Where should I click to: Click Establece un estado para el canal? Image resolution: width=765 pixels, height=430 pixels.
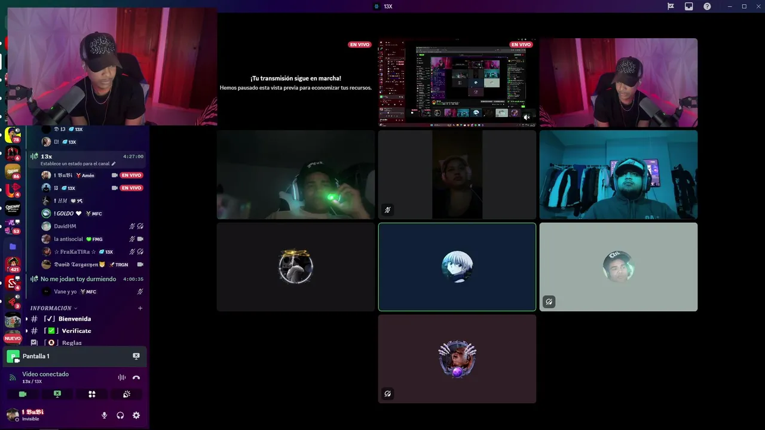pyautogui.click(x=75, y=164)
